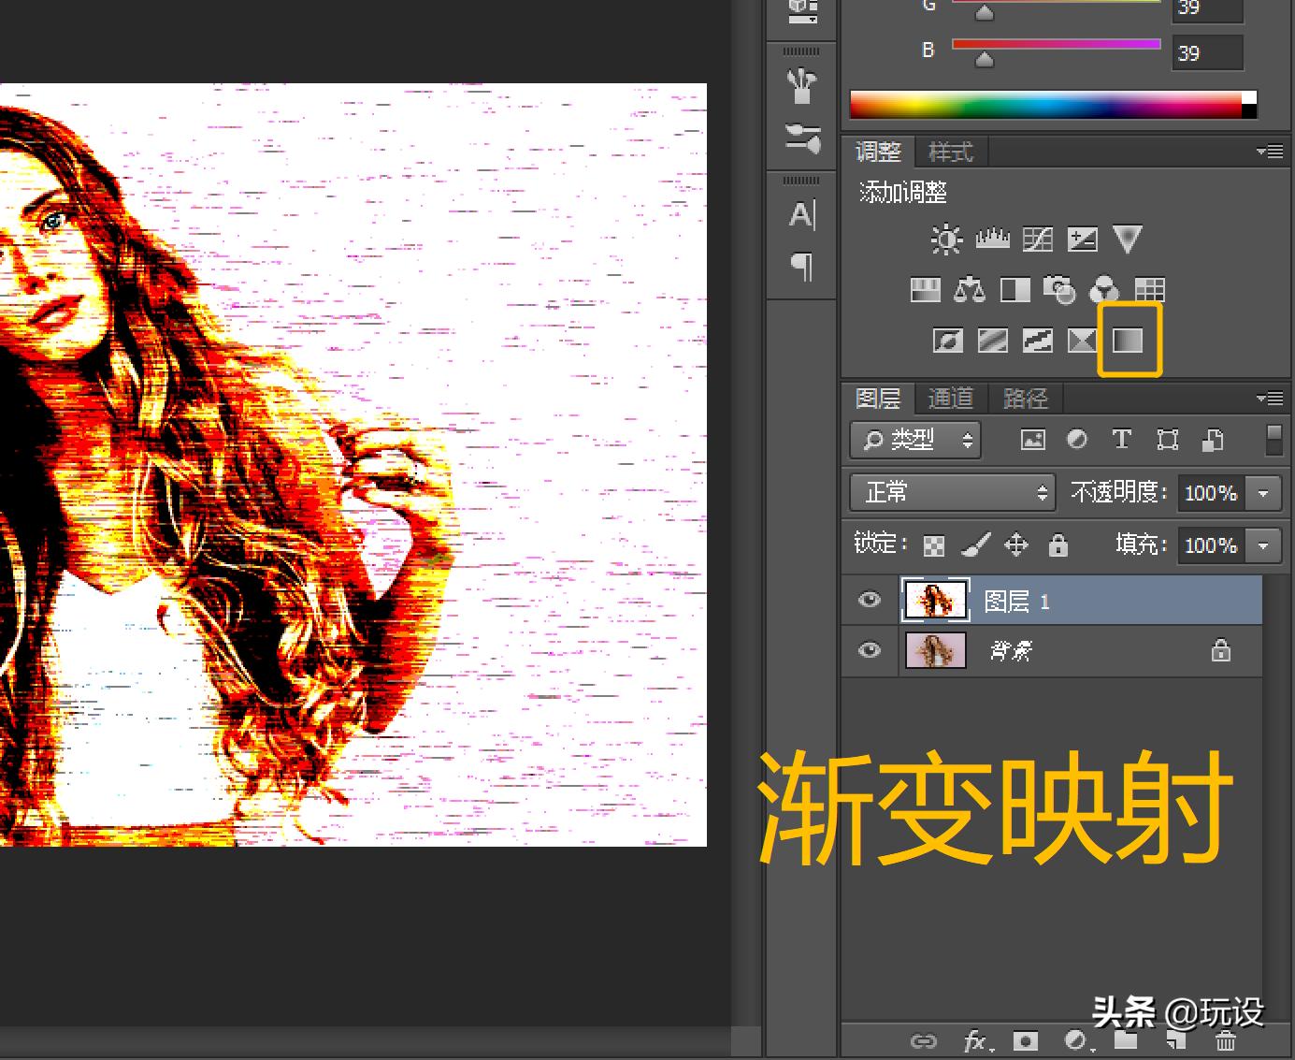Switch to the 图层 tab

878,399
